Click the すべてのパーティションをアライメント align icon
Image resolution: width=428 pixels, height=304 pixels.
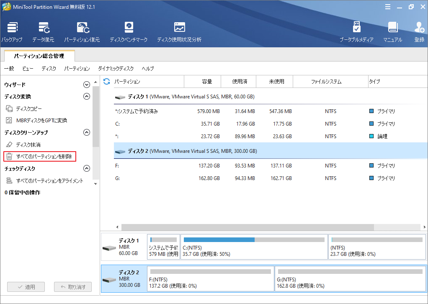[x=9, y=180]
